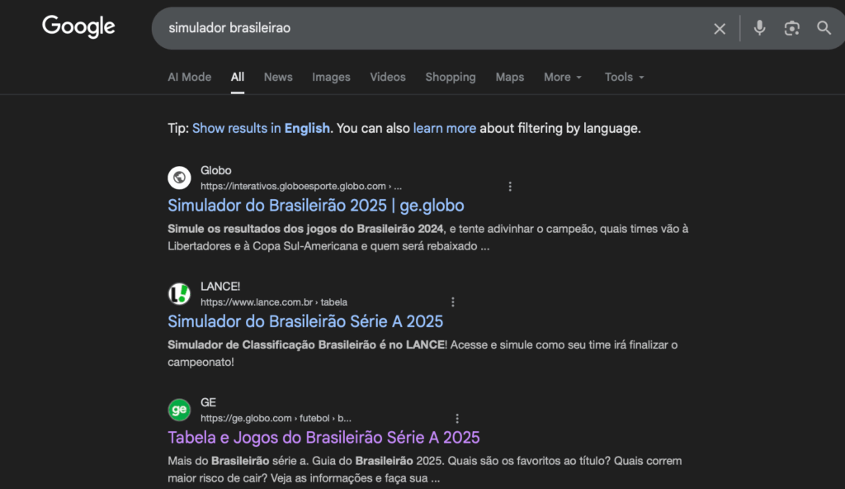Click the LANCE! site favicon

[x=179, y=293]
